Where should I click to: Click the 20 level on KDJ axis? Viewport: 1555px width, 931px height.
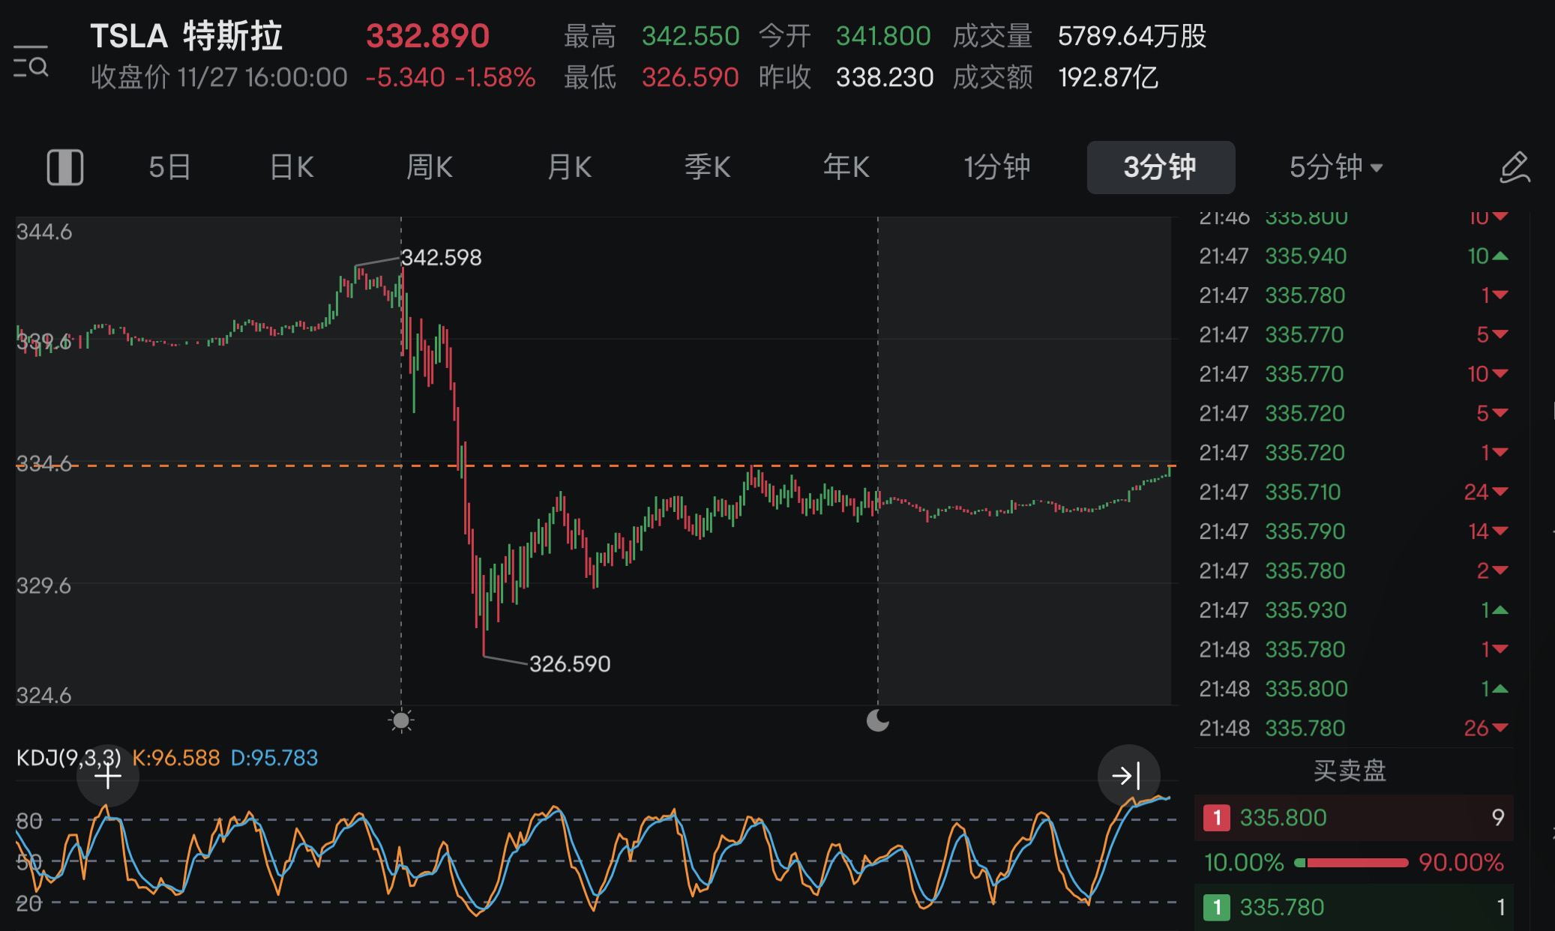coord(29,904)
